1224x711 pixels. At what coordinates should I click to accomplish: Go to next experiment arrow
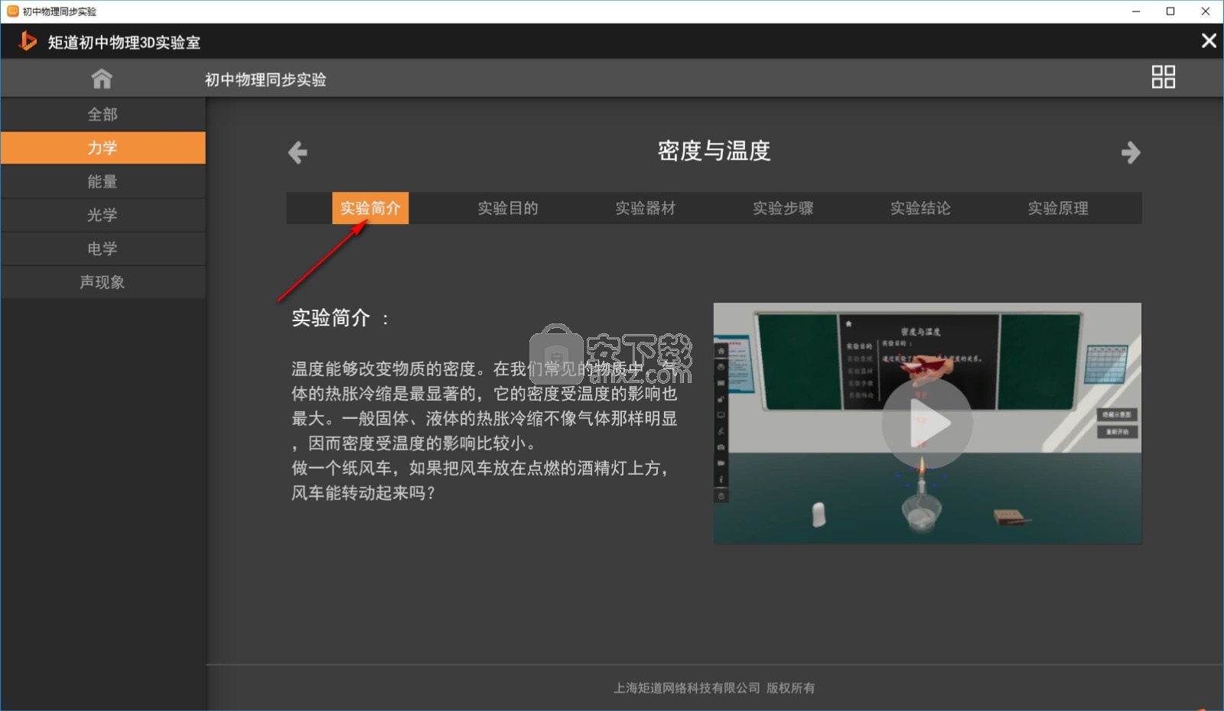(x=1131, y=152)
